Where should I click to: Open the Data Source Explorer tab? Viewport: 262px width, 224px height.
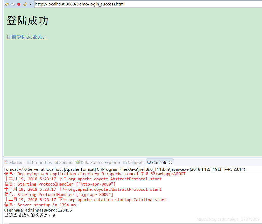[98, 162]
